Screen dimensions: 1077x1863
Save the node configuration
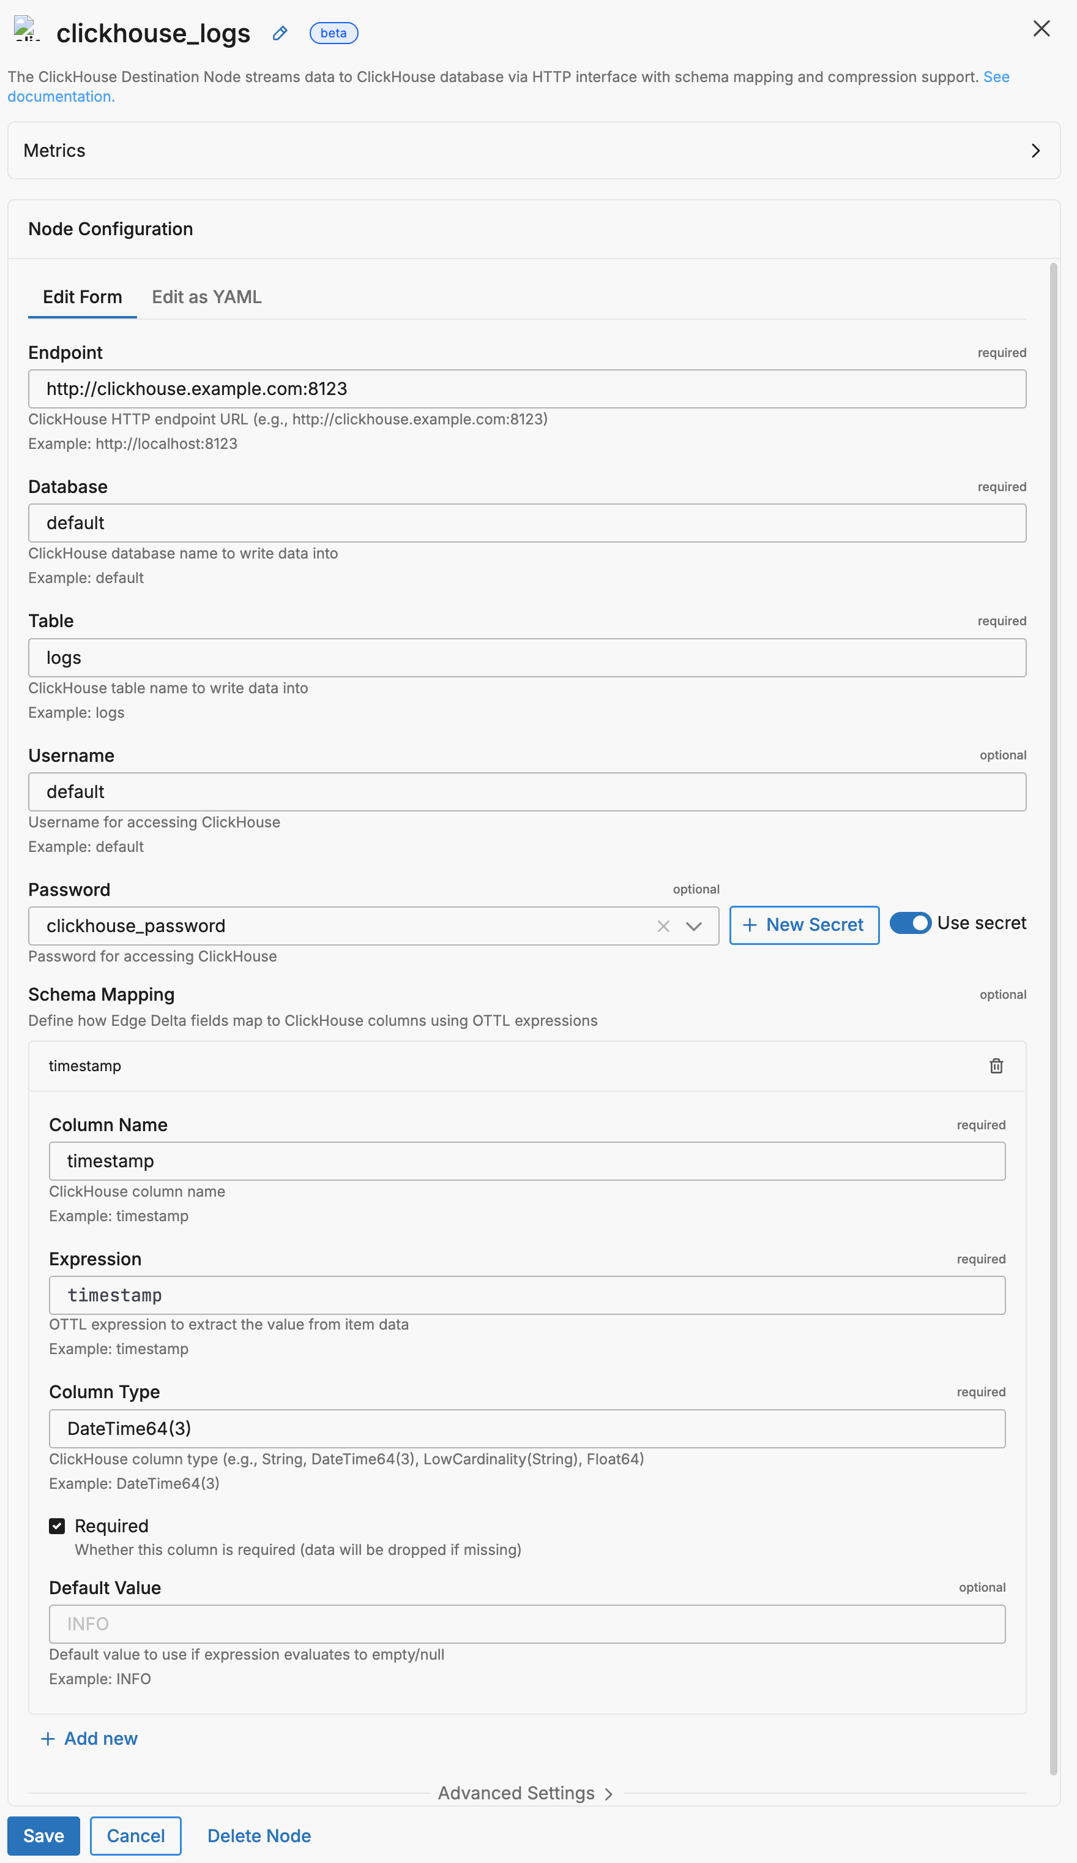point(43,1835)
